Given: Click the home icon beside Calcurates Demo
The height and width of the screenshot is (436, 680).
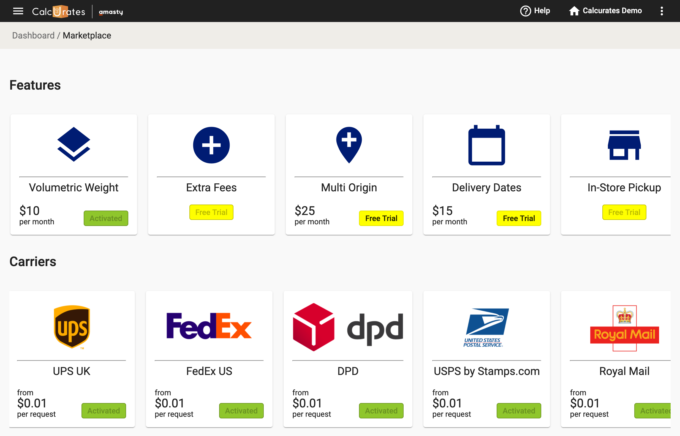Looking at the screenshot, I should pyautogui.click(x=574, y=11).
